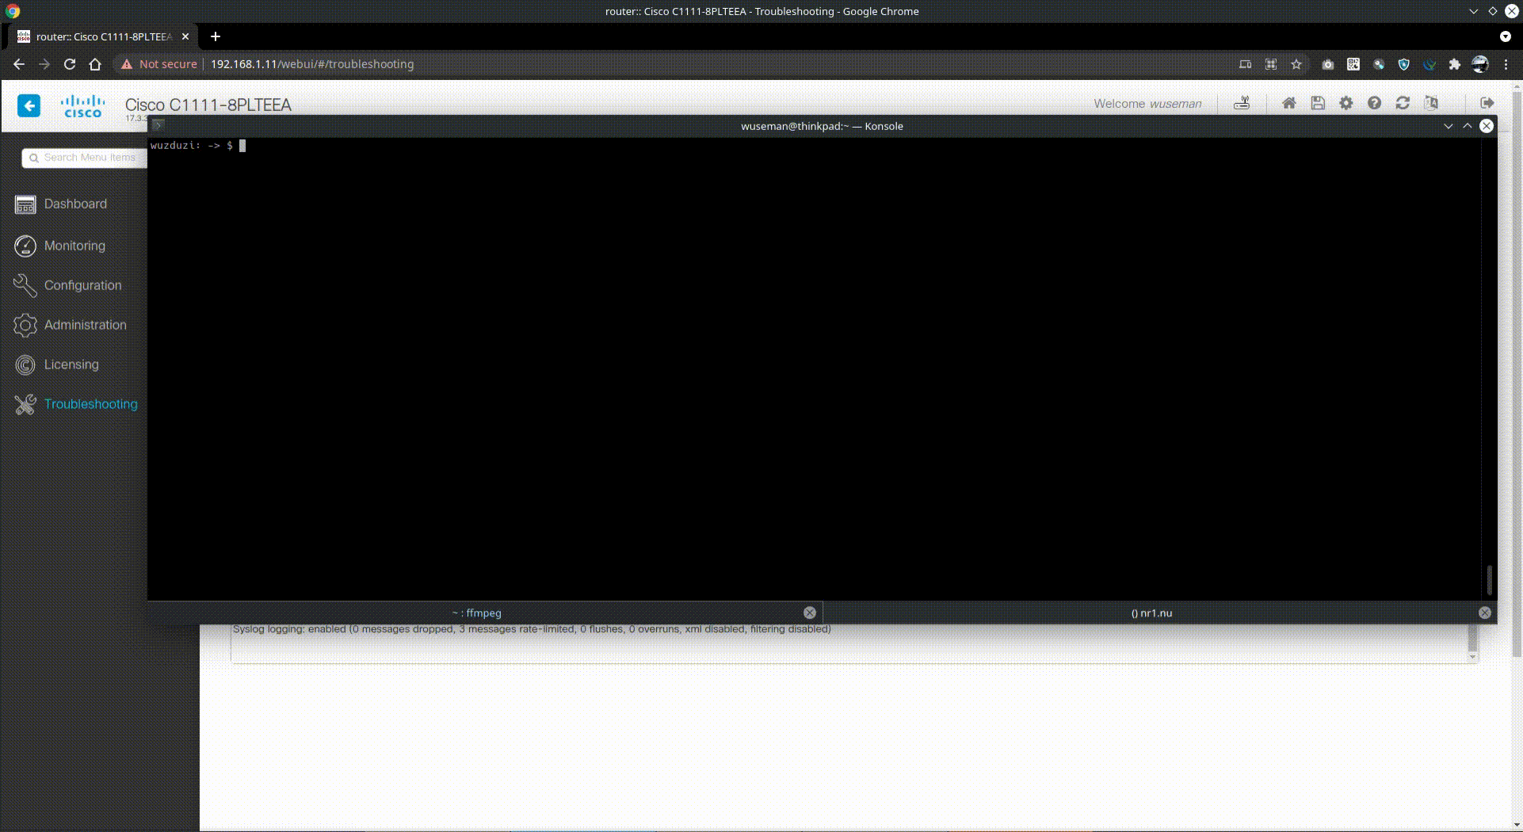Click the language selection icon
Screen dimensions: 1523x832
1432,103
